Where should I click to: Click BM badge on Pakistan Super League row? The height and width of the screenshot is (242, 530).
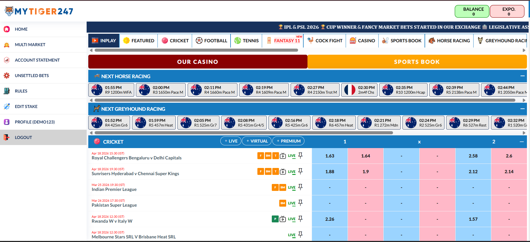[283, 203]
